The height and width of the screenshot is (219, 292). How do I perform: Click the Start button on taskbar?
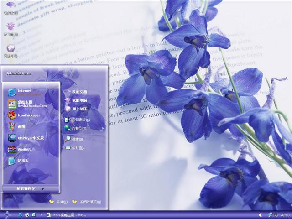(7, 215)
